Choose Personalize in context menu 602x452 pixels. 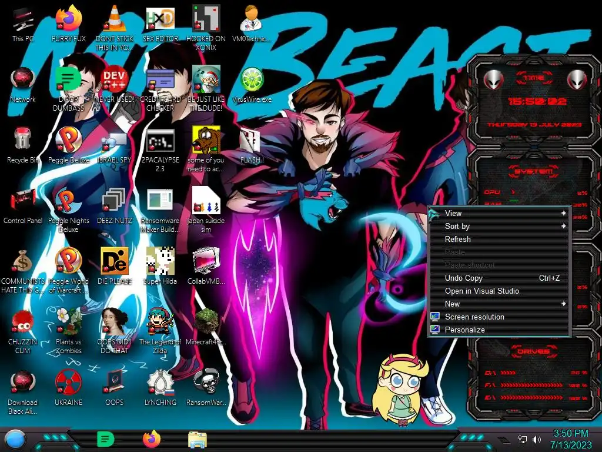500,330
